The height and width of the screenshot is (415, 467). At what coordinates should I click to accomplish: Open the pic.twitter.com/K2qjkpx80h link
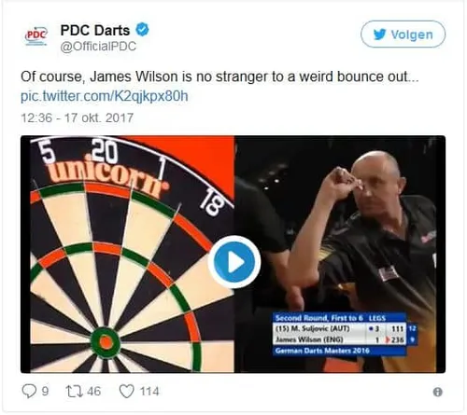105,96
